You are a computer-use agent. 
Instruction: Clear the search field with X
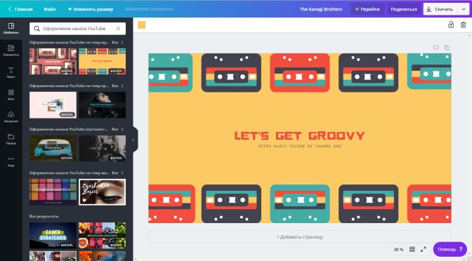[118, 29]
